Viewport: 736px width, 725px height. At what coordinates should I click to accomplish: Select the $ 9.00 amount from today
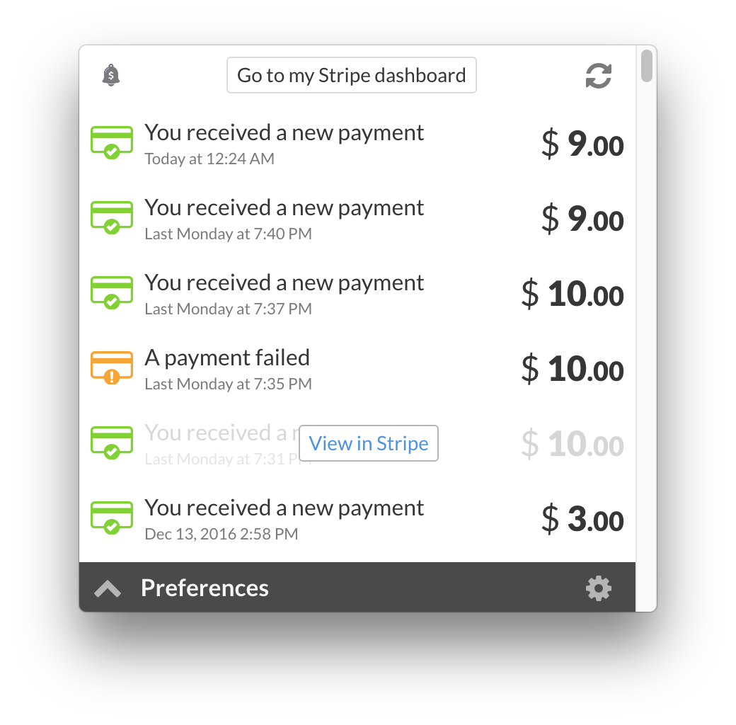[582, 145]
